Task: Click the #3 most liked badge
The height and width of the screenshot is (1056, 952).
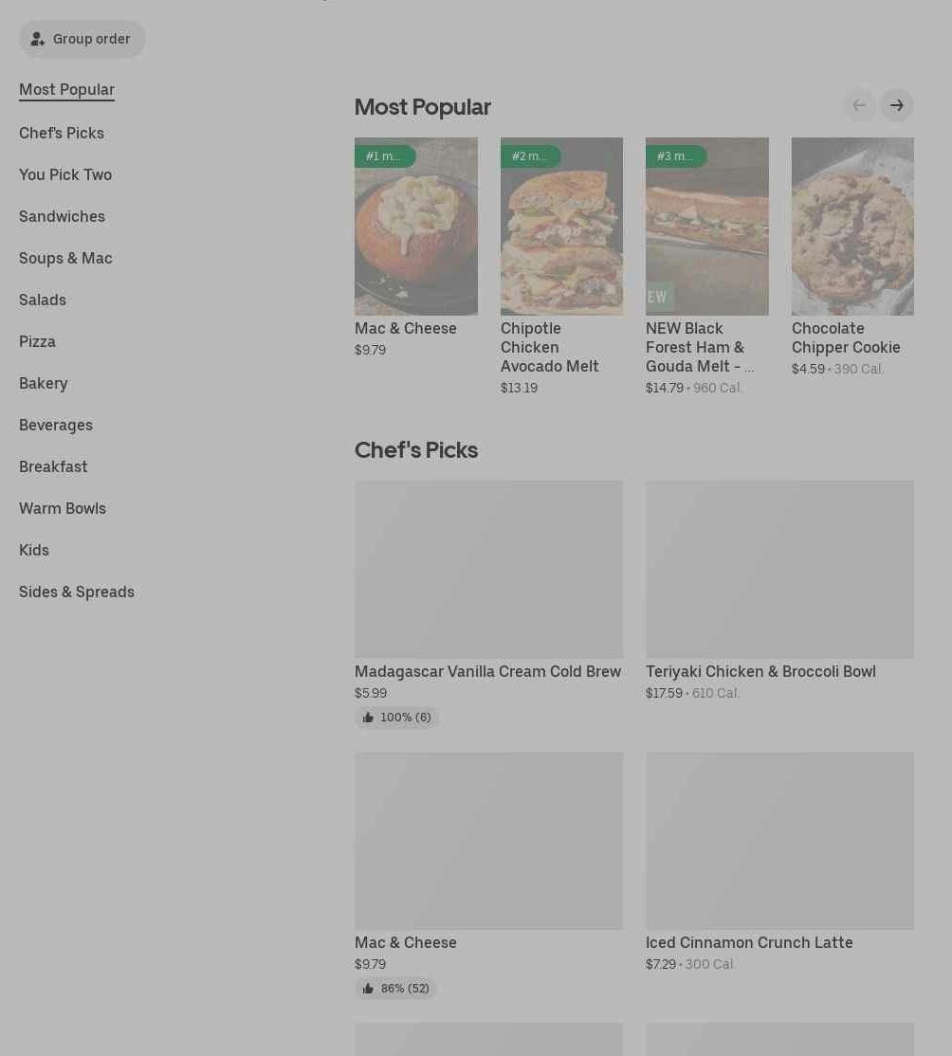Action: click(675, 156)
